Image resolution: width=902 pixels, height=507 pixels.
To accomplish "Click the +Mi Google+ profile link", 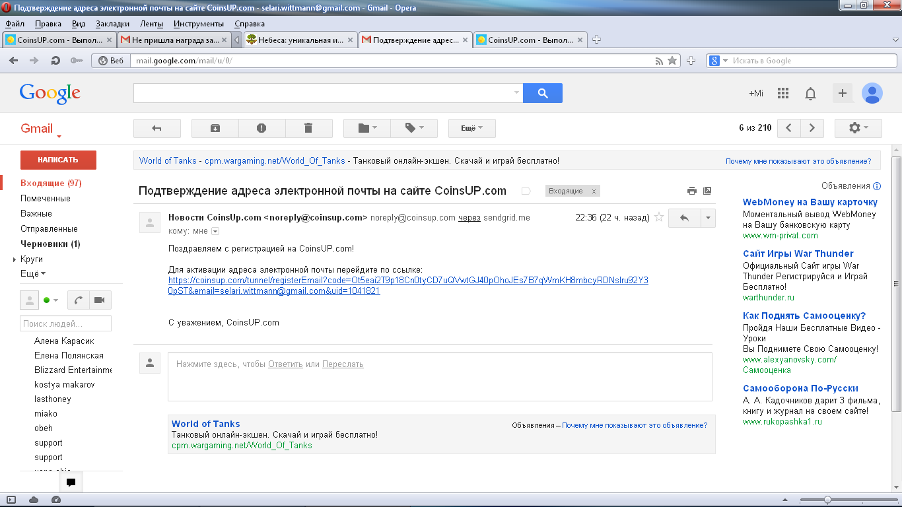I will [755, 94].
